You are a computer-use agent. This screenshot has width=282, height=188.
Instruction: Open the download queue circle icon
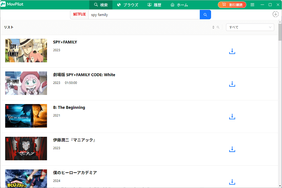[x=276, y=14]
